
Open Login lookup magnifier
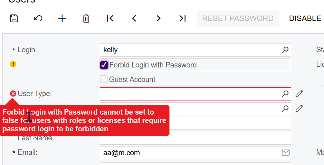coord(285,50)
